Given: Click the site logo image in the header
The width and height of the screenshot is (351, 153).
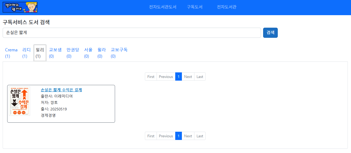Looking at the screenshot, I should pyautogui.click(x=20, y=7).
